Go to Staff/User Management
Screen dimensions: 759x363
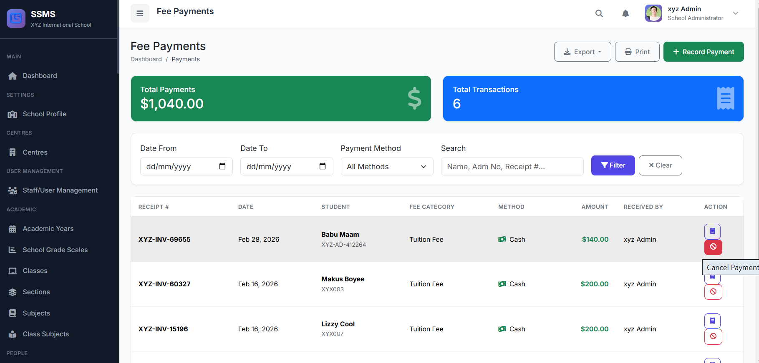pyautogui.click(x=60, y=190)
